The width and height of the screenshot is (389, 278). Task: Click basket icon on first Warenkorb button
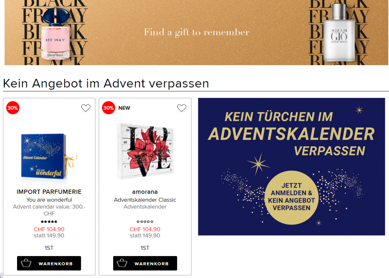[x=26, y=263]
